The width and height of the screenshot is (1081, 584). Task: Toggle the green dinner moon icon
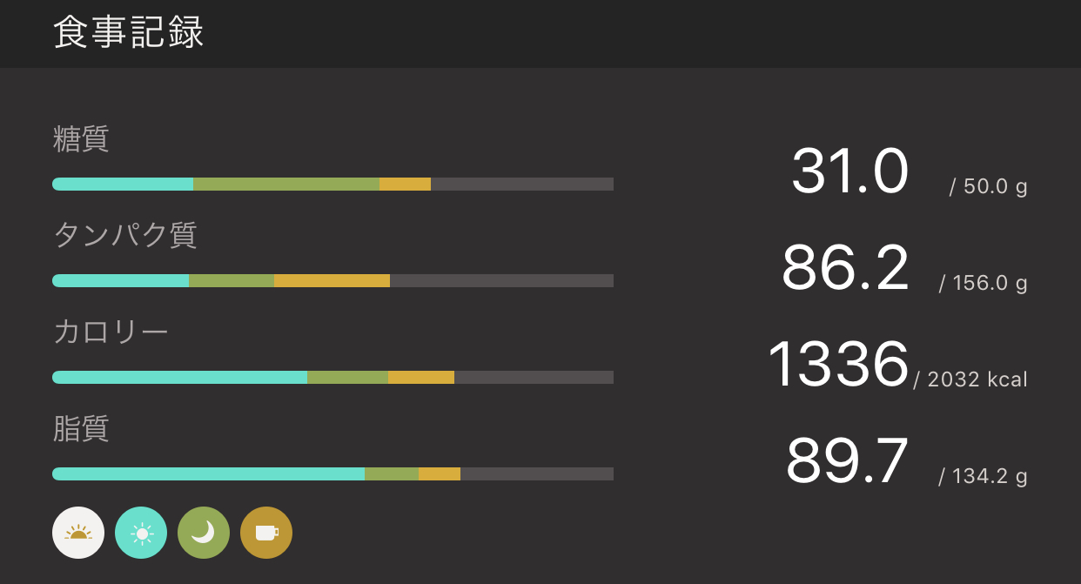coord(204,533)
